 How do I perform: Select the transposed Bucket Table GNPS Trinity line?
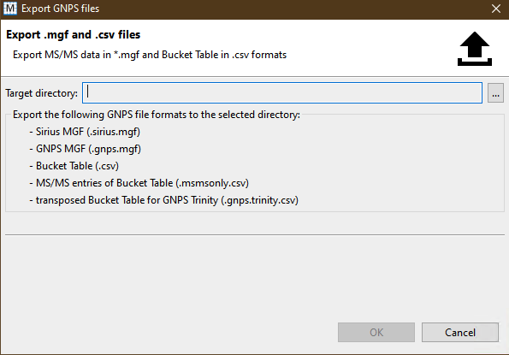point(164,200)
